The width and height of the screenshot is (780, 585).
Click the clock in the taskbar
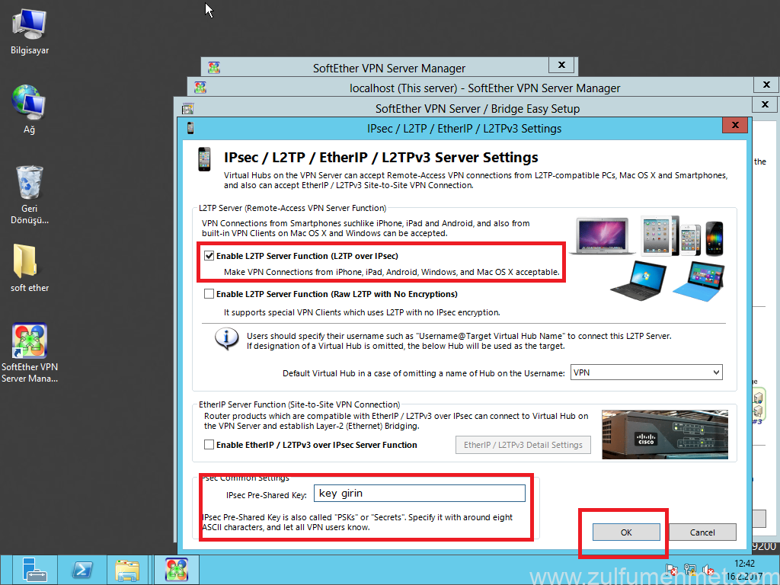coord(744,569)
